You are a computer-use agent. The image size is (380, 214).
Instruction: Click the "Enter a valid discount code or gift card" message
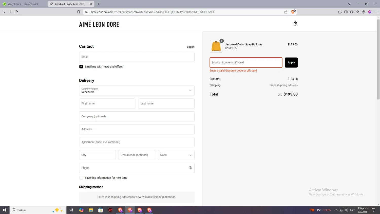[233, 71]
